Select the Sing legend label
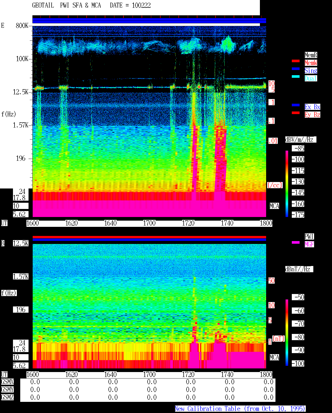 311,71
